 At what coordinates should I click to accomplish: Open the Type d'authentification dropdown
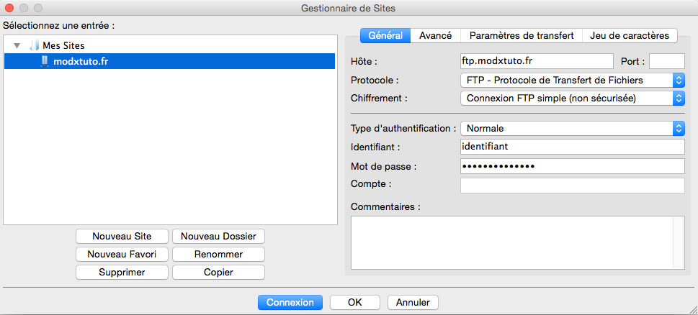coord(573,129)
